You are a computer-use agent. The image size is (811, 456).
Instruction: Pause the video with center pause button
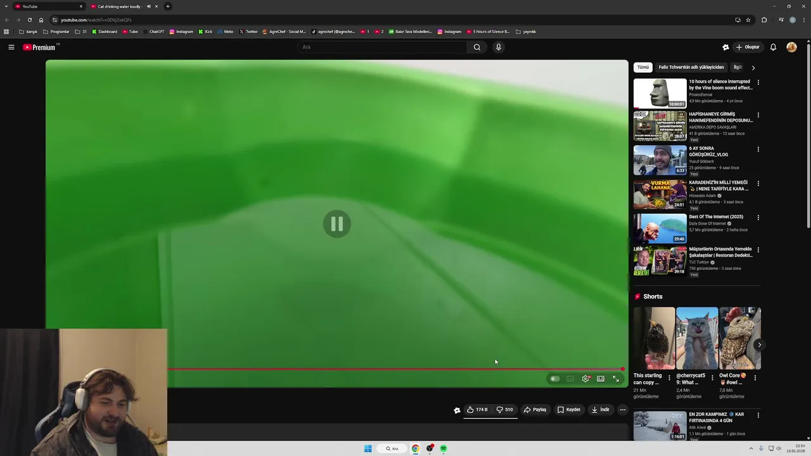pyautogui.click(x=336, y=224)
